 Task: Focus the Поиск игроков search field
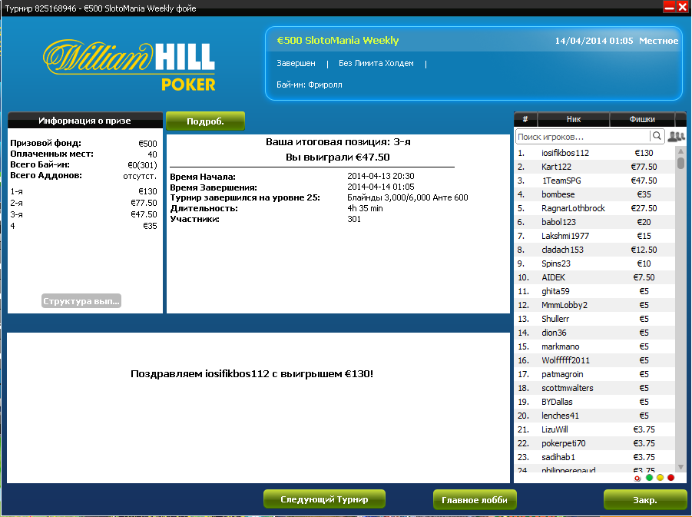coord(583,137)
